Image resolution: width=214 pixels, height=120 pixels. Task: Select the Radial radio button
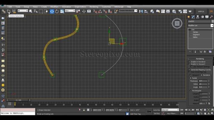[x=190, y=78]
